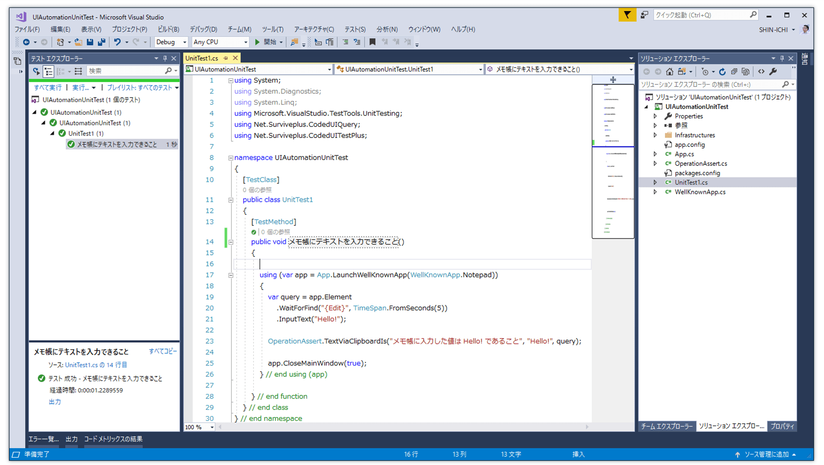Click the View Code icon in Solution Explorer

click(761, 72)
